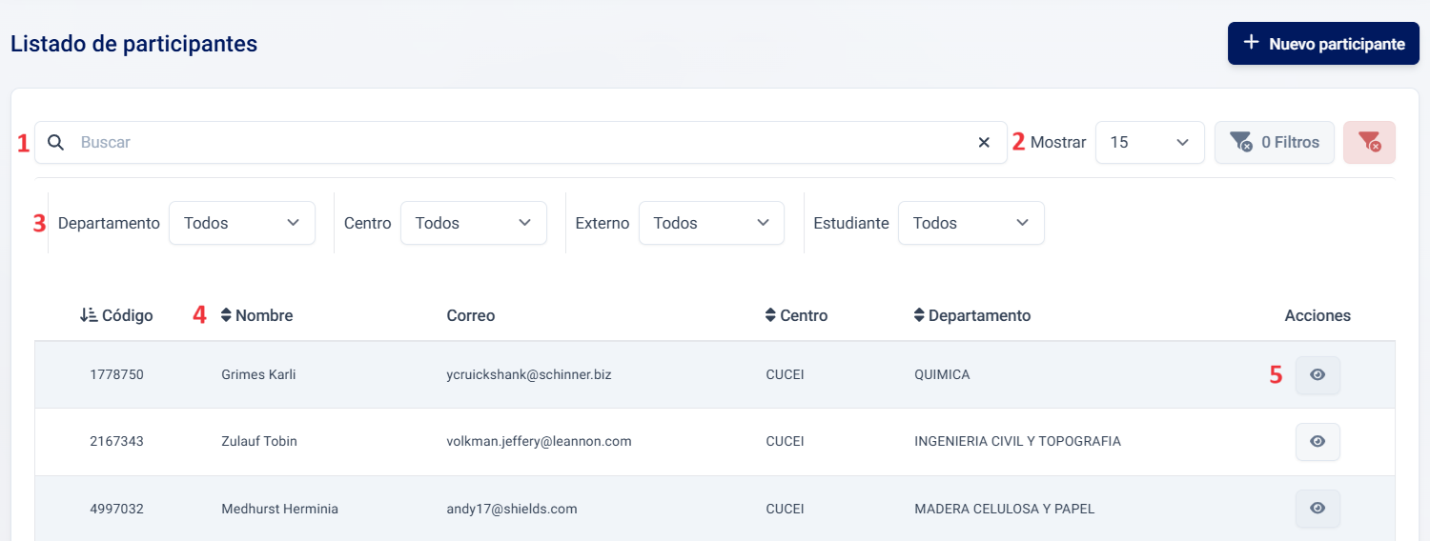Click the red clear-filters funnel icon

tap(1369, 143)
